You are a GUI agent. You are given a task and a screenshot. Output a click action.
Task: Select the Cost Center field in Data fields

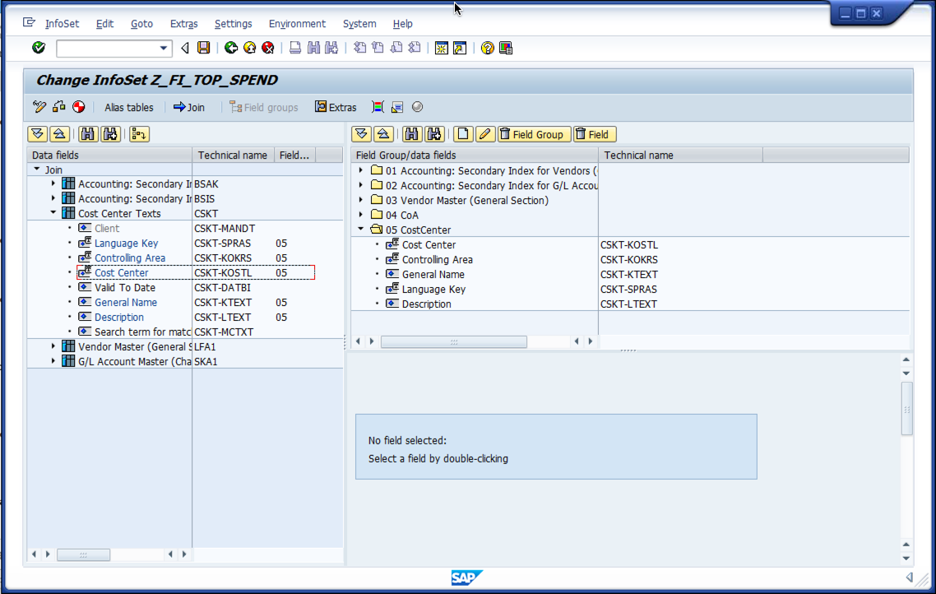[121, 272]
